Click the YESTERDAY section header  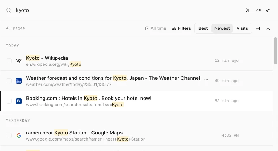pos(18,121)
